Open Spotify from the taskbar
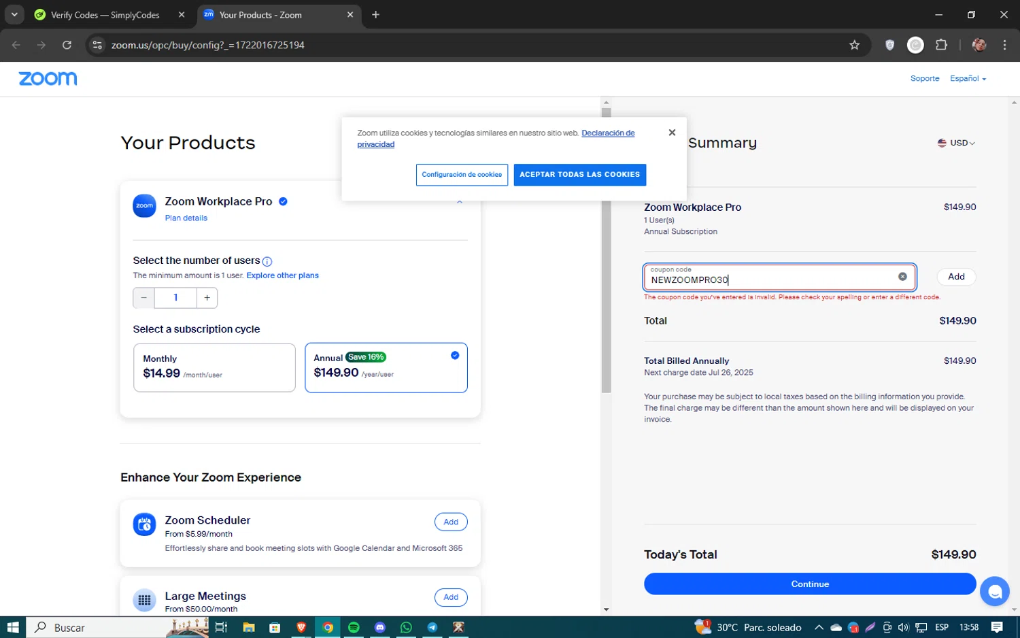 point(354,627)
